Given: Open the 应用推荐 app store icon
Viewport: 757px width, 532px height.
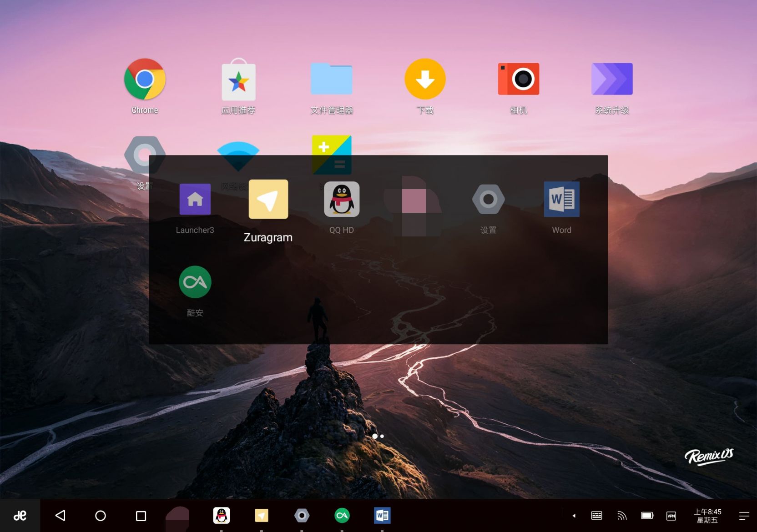Looking at the screenshot, I should (238, 80).
